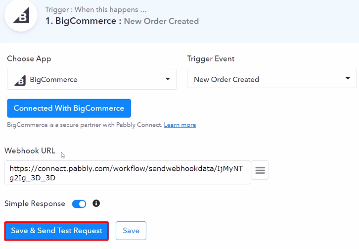Click the Simple Response label text
Image resolution: width=359 pixels, height=249 pixels.
pyautogui.click(x=35, y=203)
